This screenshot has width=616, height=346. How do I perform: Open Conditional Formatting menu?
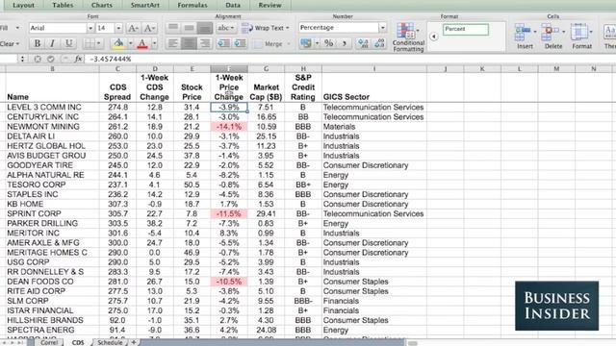click(408, 37)
